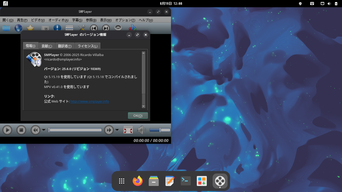Open the text editor from the dock
This screenshot has height=192, width=342.
[x=170, y=181]
